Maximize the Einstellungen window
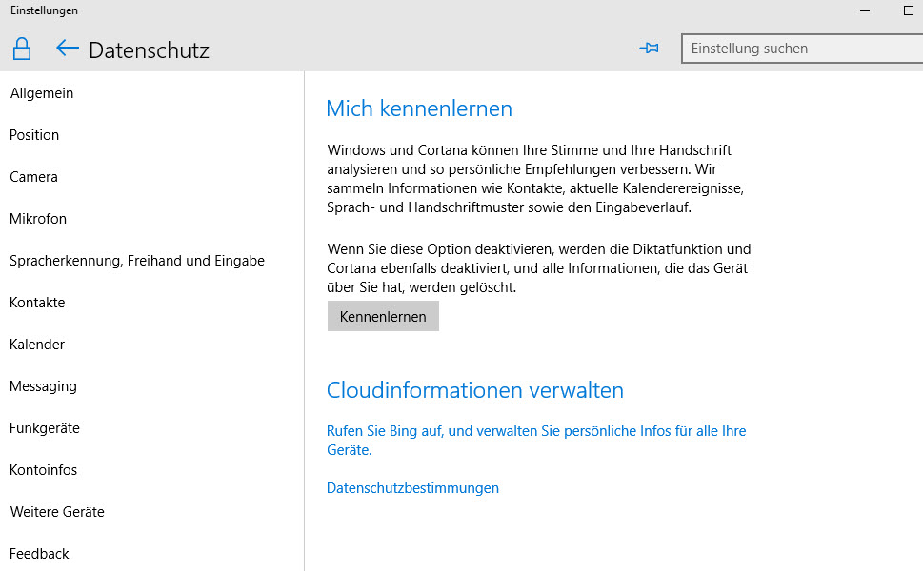Screen dimensions: 923x571 (909, 10)
